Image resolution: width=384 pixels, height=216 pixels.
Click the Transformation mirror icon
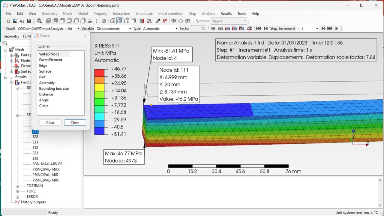click(x=250, y=28)
